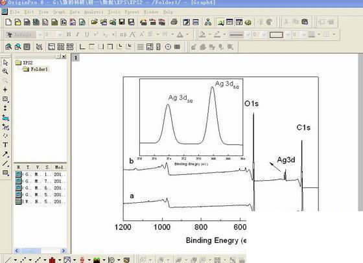Click the Open project folder icon

[94, 22]
